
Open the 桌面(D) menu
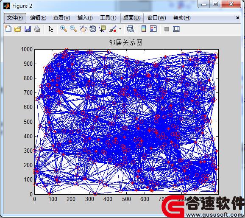pos(132,18)
